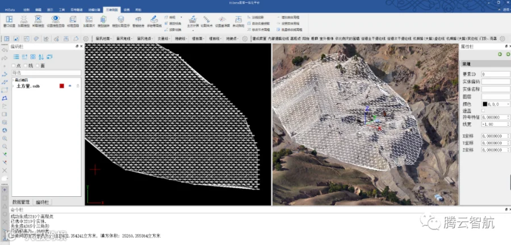The width and height of the screenshot is (511, 245).
Task: Click the zoom in magnifier icon
Action: 5,138
